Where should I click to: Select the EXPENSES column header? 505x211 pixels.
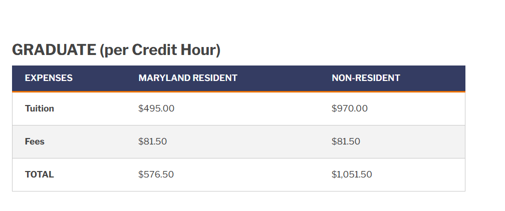click(49, 78)
